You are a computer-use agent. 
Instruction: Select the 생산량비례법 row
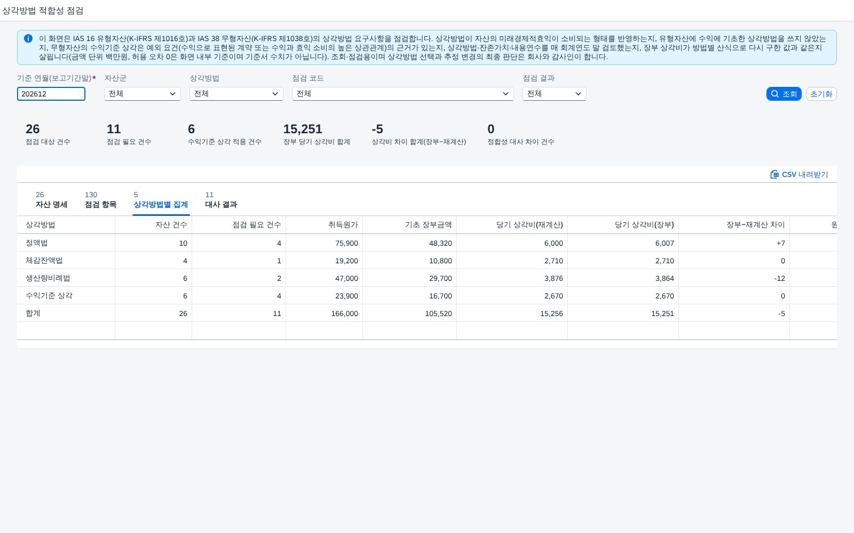[x=427, y=278]
